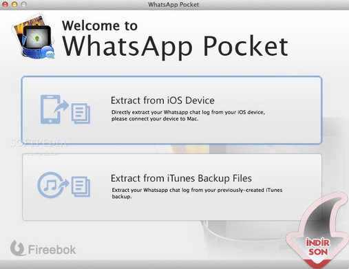The image size is (349, 269).
Task: Open the Fireebok logo link
Action: tap(43, 248)
